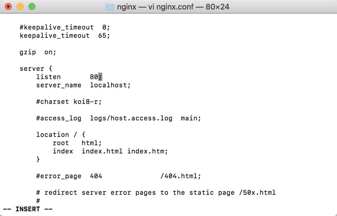Viewport: 337px width, 216px height.
Task: Click the '/404.html;' path
Action: 181,176
